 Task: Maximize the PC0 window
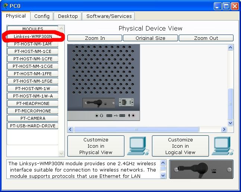[x=226, y=6]
